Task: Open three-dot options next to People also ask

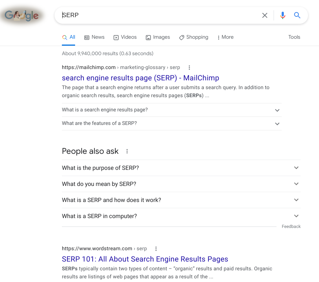Action: point(127,151)
